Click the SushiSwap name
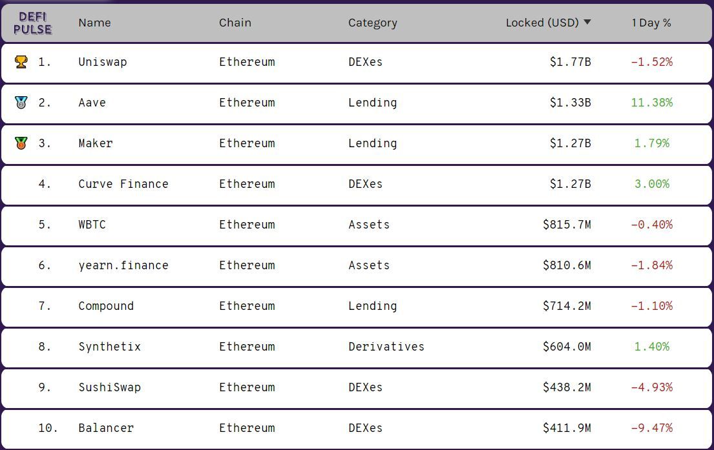This screenshot has width=714, height=450. pyautogui.click(x=109, y=387)
